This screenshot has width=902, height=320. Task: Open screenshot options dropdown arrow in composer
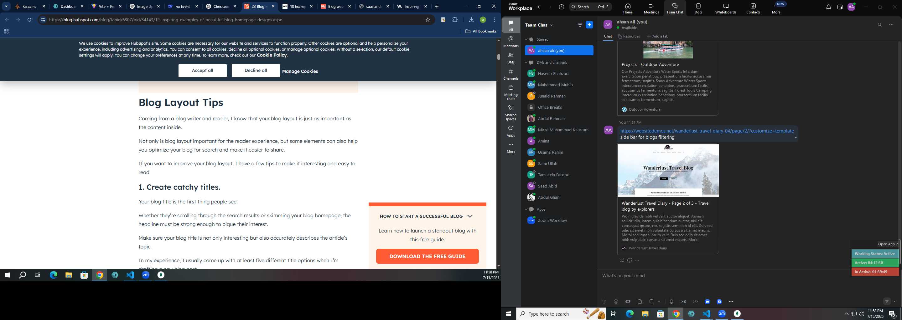click(659, 302)
